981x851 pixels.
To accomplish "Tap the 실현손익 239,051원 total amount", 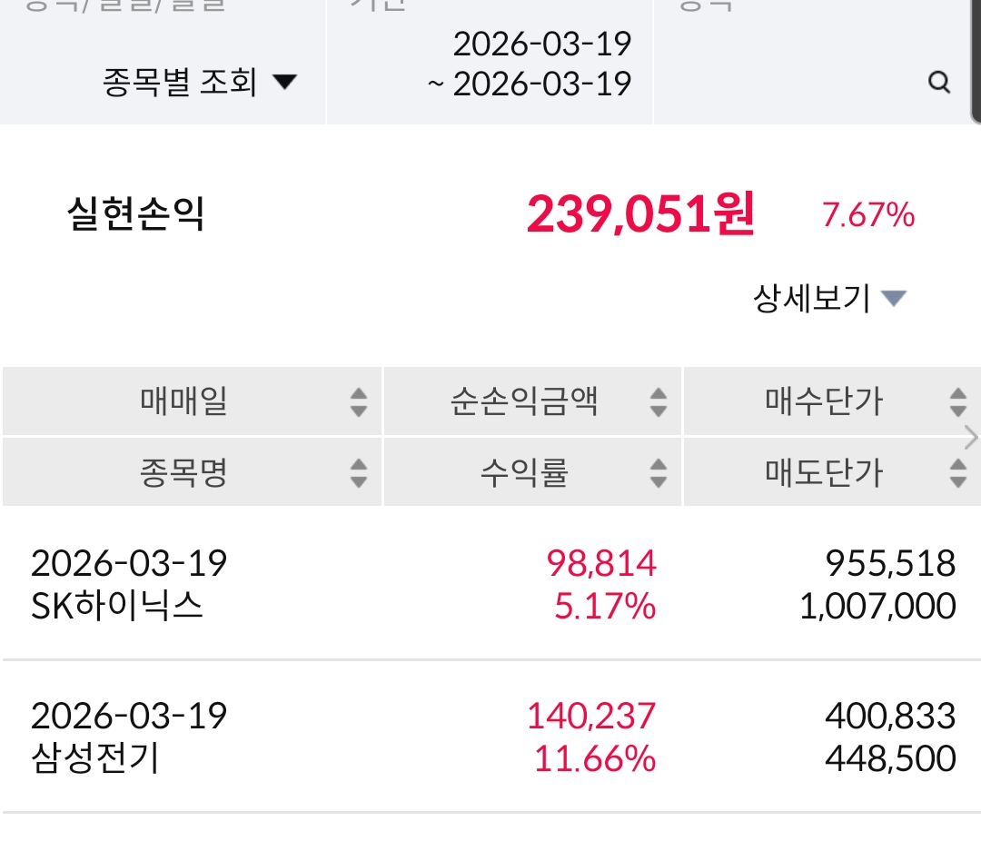I will point(640,215).
